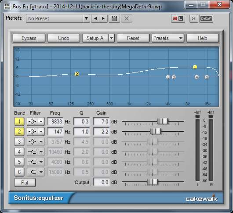Select gray node 6 on EQ graph
Screen dimensions: 233x213
click(x=207, y=77)
